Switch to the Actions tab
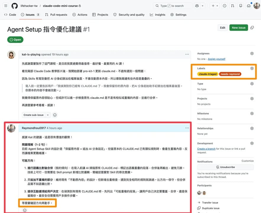 (80, 15)
